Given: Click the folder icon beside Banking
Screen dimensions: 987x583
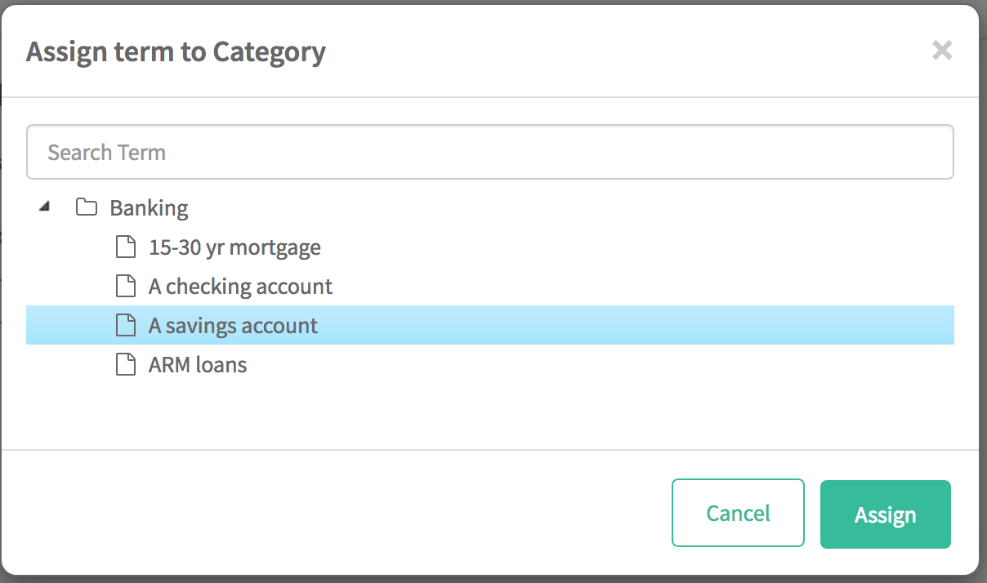Looking at the screenshot, I should coord(87,207).
